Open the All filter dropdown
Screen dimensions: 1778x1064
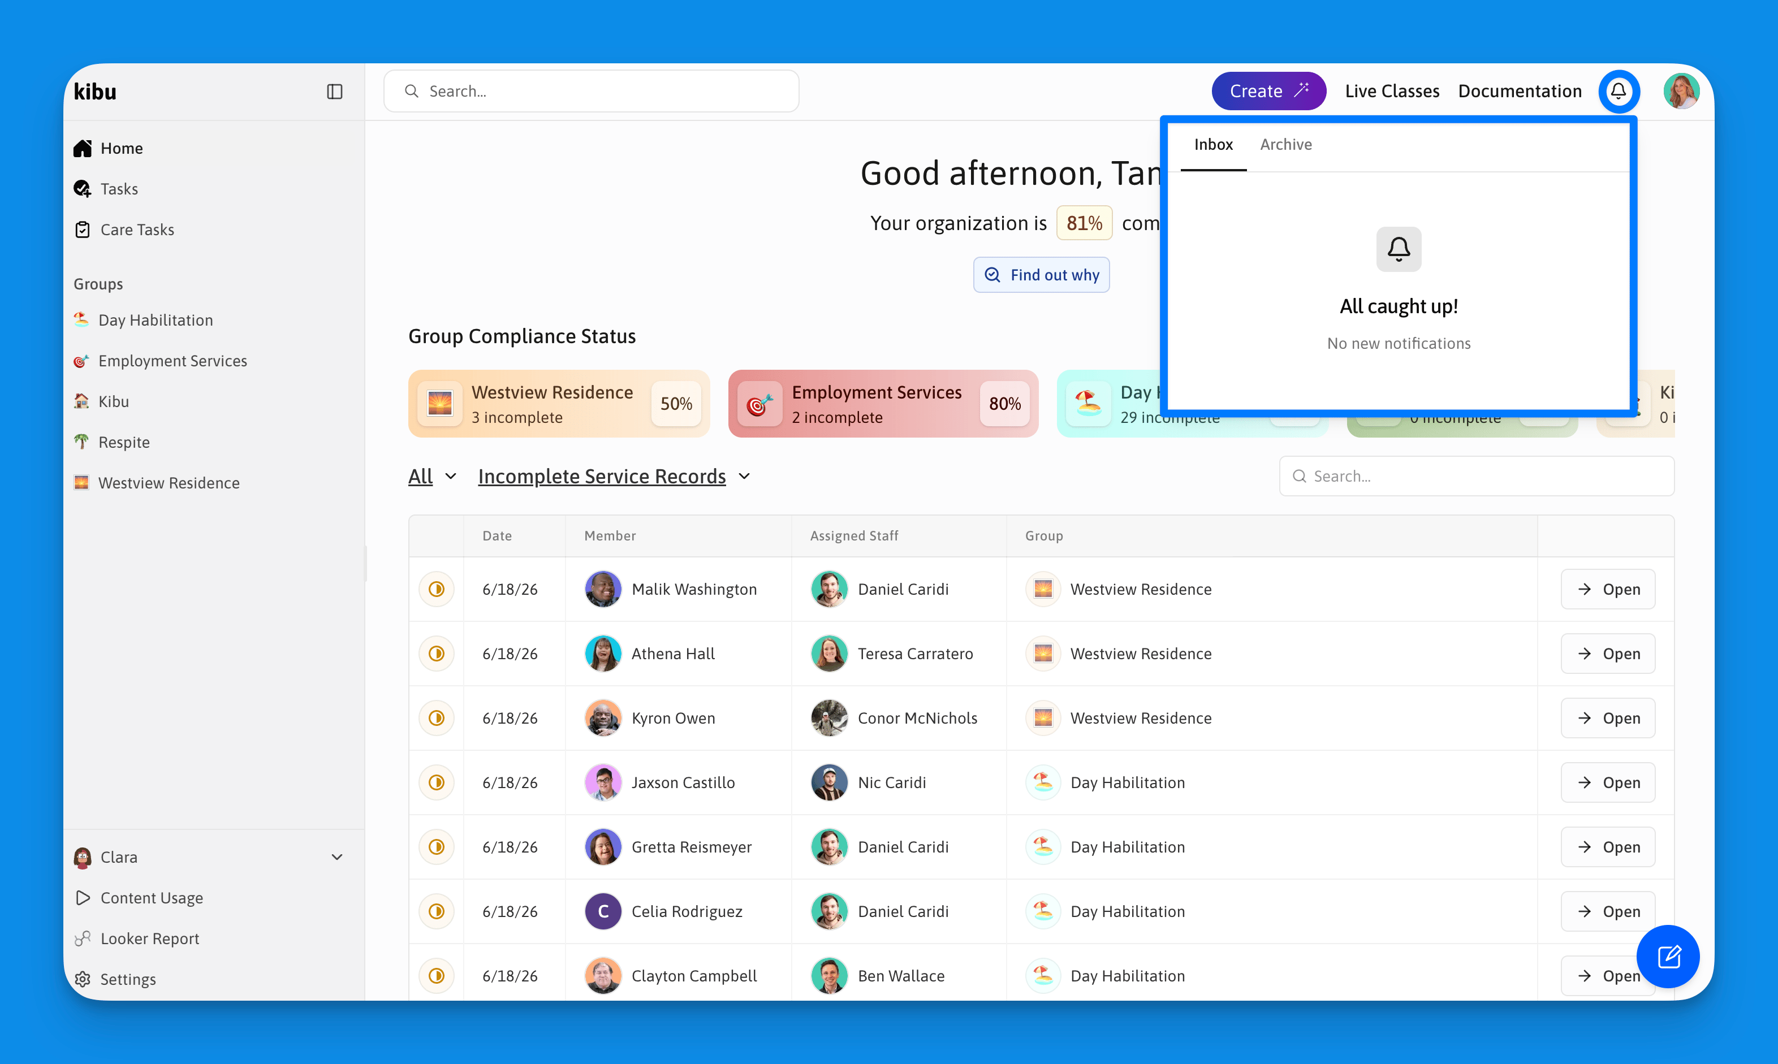(x=433, y=476)
